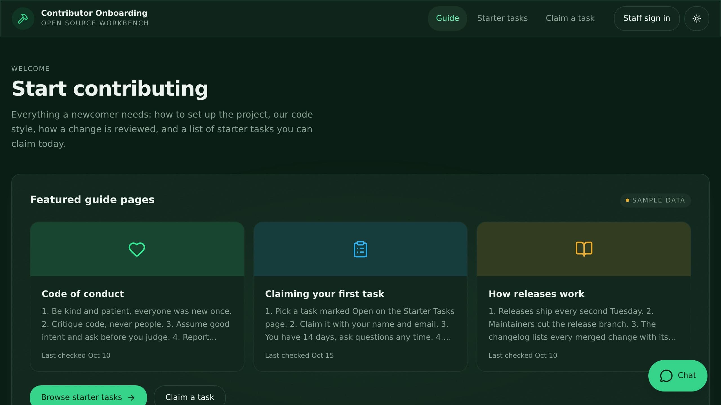Click the Contributor Onboarding title
Image resolution: width=721 pixels, height=405 pixels.
(x=94, y=13)
